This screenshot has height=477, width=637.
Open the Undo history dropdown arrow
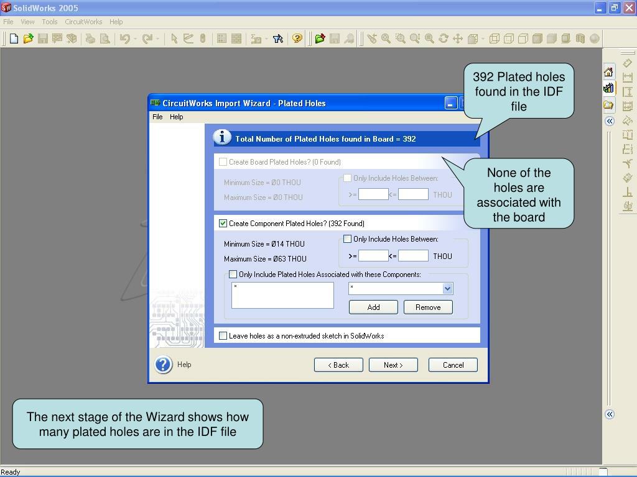(x=135, y=39)
